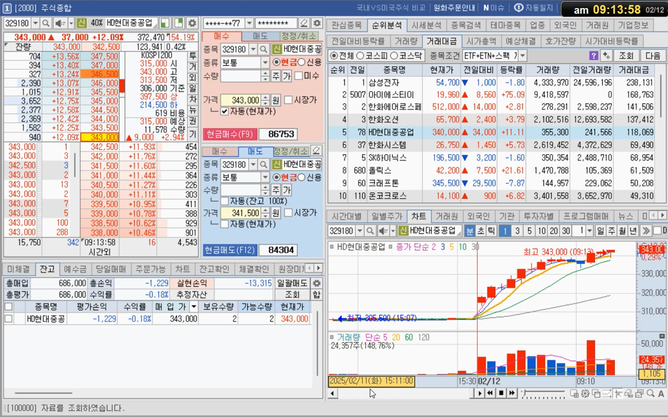This screenshot has width=668, height=417.
Task: Open the 시가총액 sub-tab
Action: [x=481, y=41]
